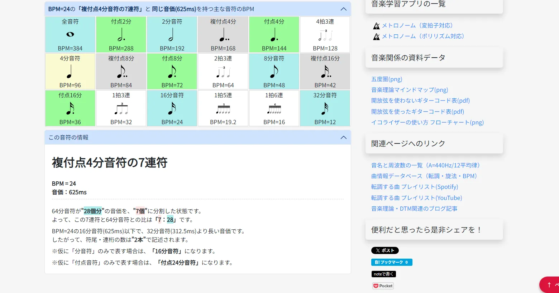This screenshot has height=293, width=559.
Task: Select the 付点16分 dotted sixteenth icon
Action: click(70, 108)
